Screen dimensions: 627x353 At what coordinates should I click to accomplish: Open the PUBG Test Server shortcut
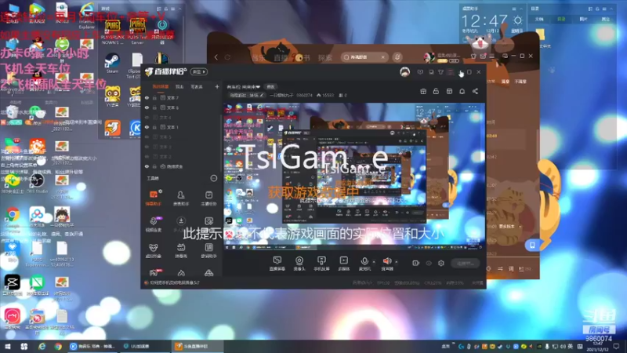pyautogui.click(x=137, y=31)
